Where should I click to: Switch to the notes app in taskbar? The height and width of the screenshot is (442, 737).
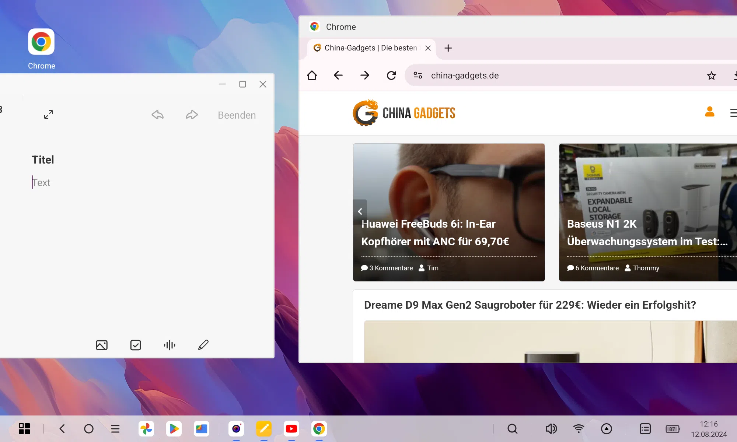(264, 429)
